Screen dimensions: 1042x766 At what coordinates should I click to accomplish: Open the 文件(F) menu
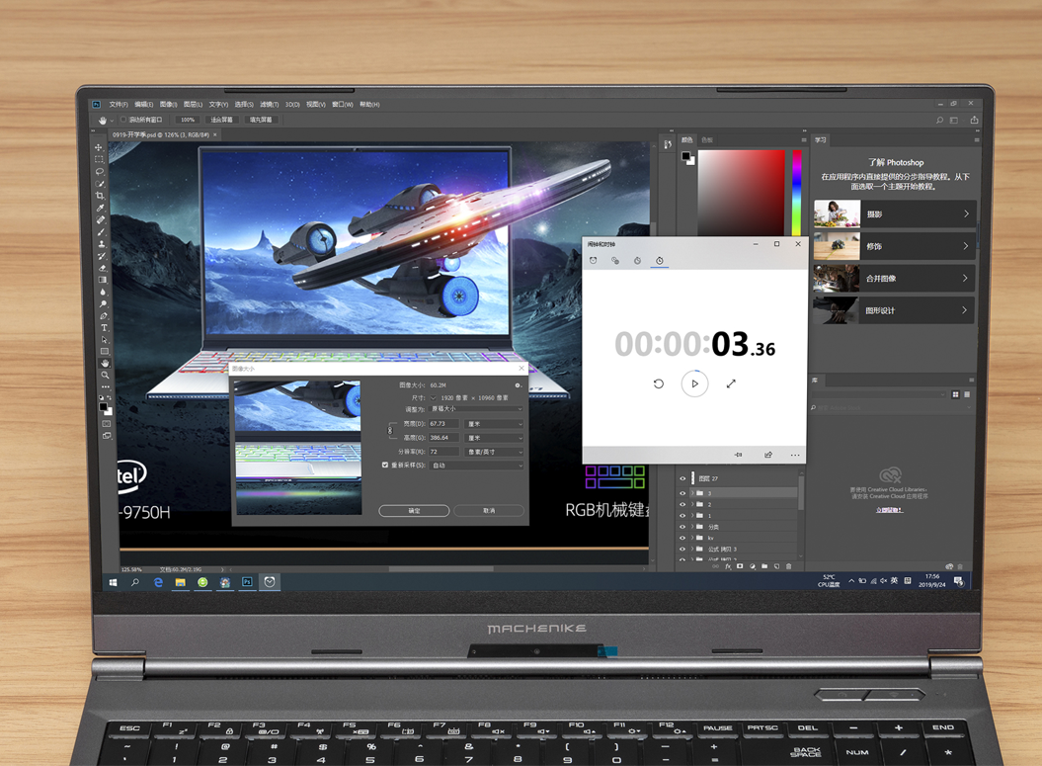point(119,105)
